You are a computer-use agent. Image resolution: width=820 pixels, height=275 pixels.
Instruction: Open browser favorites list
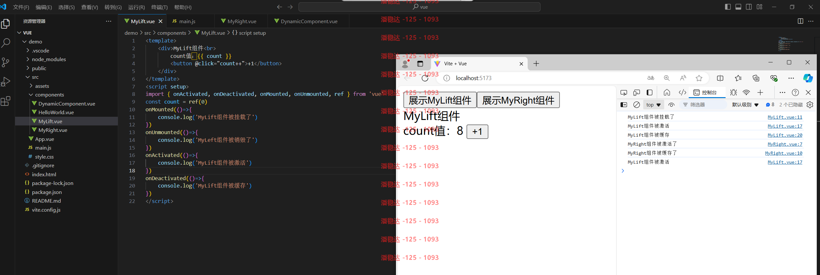tap(738, 78)
